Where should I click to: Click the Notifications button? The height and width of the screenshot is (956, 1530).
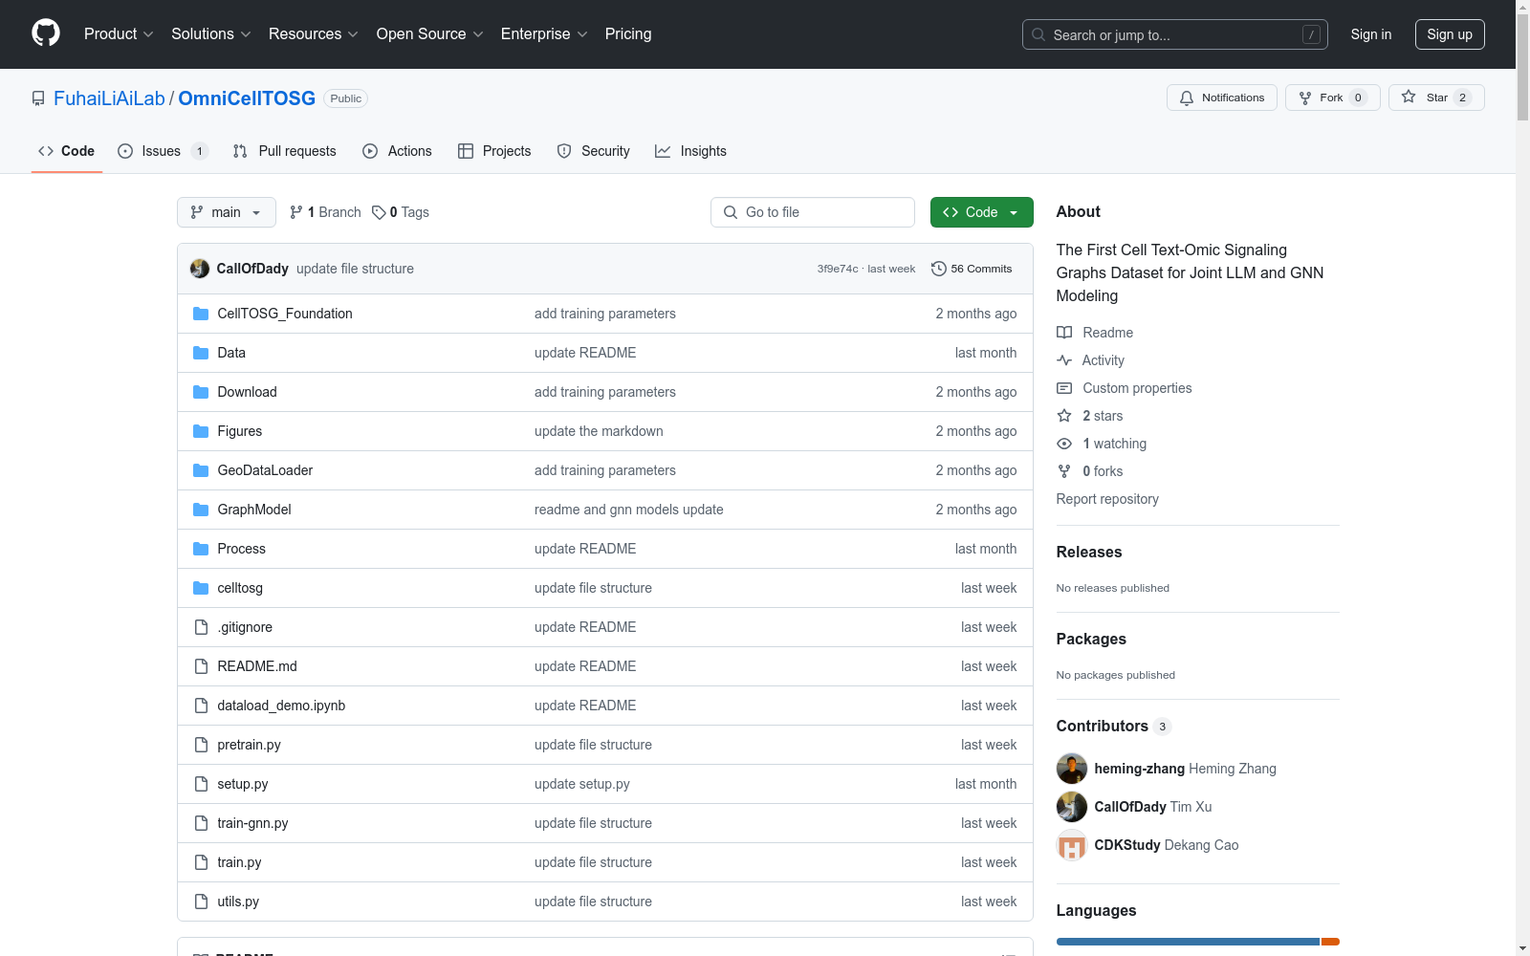pyautogui.click(x=1222, y=98)
